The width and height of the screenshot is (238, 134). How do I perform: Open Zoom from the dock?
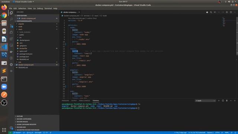tap(4, 87)
